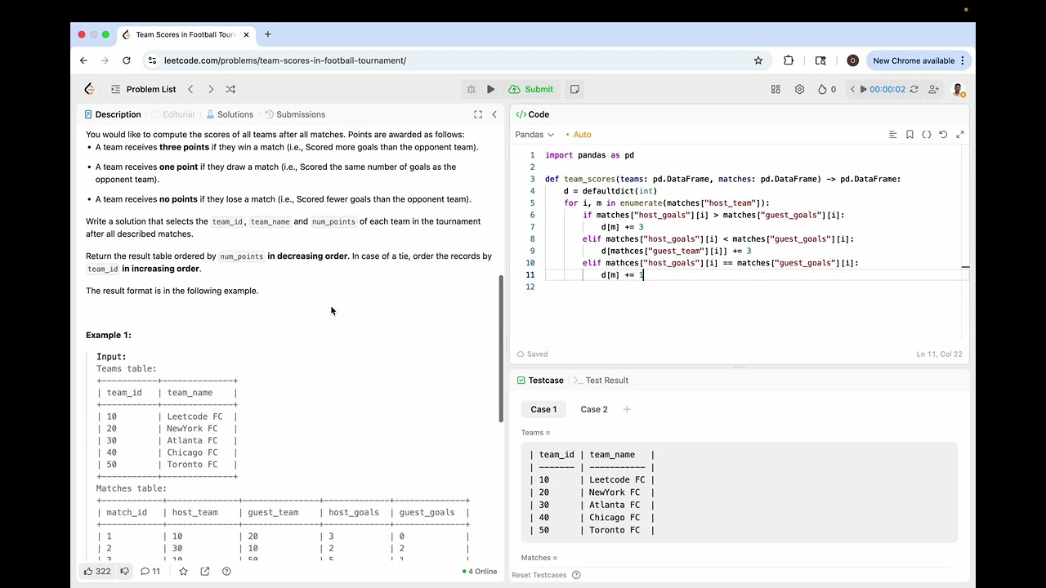This screenshot has width=1046, height=588.
Task: Reset code to default with the undo icon
Action: 943,135
